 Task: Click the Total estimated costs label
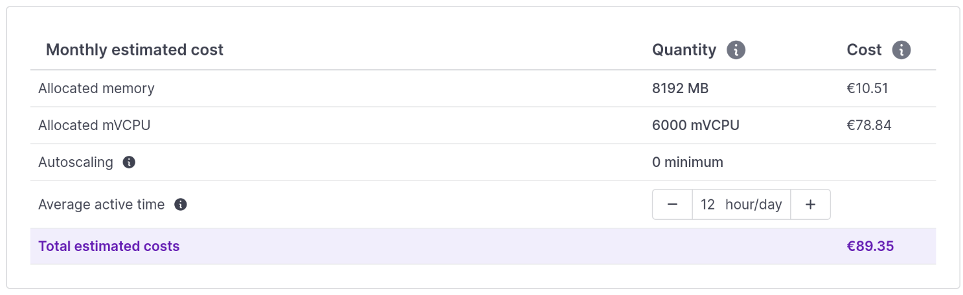pos(109,246)
